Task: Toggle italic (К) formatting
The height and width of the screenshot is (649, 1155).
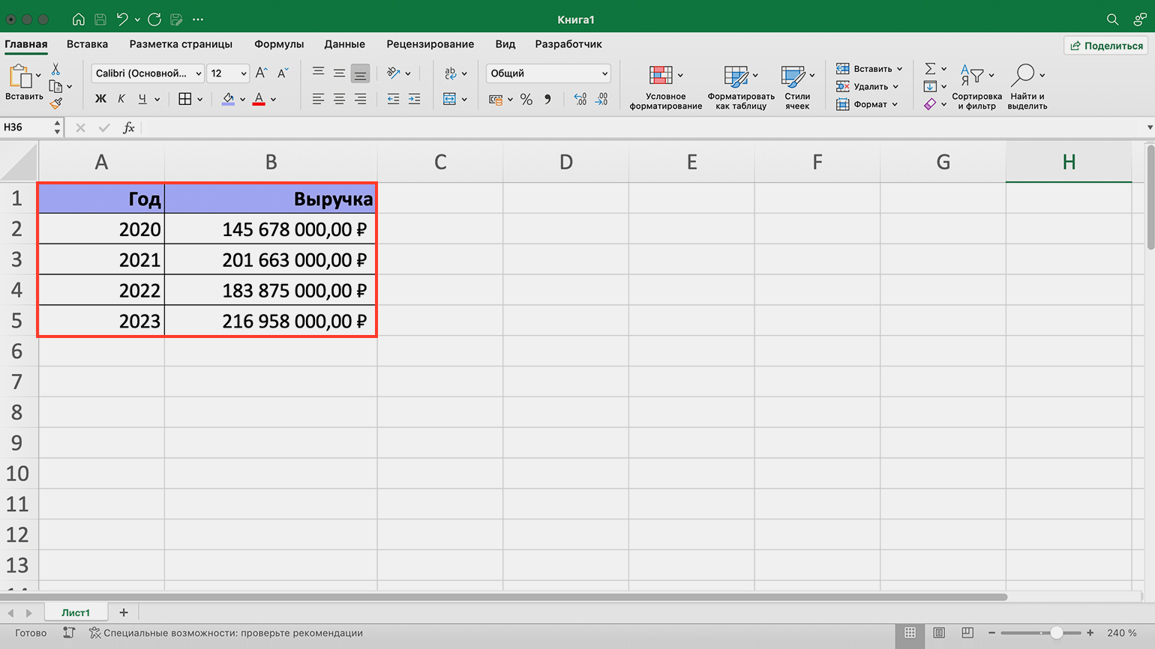Action: pyautogui.click(x=121, y=99)
